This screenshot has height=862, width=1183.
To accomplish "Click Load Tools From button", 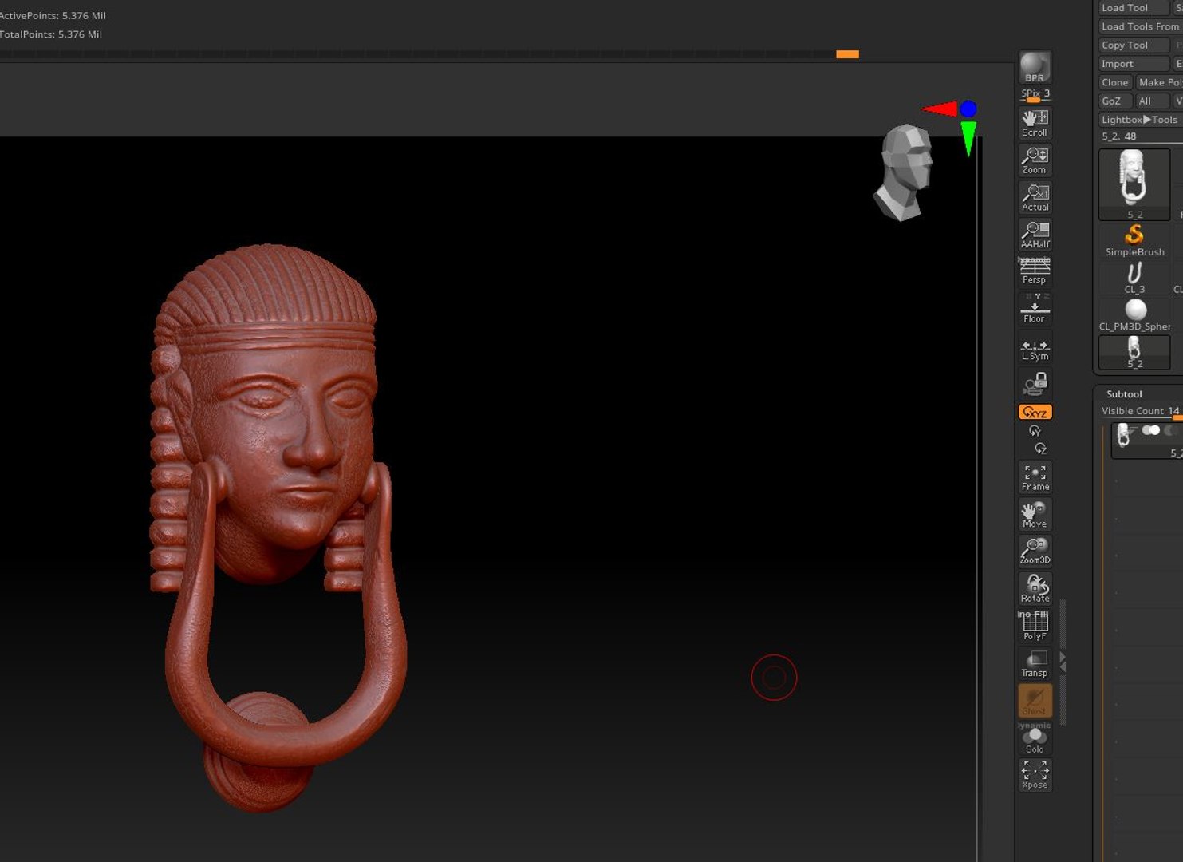I will click(x=1141, y=26).
